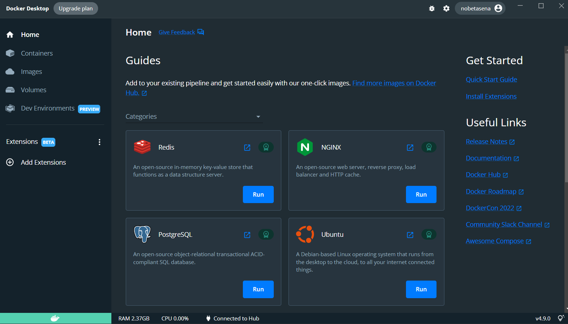Open Redis image in Docker Hub
The image size is (568, 324).
(x=247, y=147)
